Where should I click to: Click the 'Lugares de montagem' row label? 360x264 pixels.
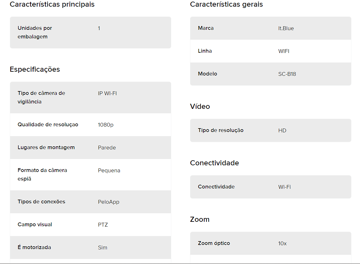coord(46,147)
